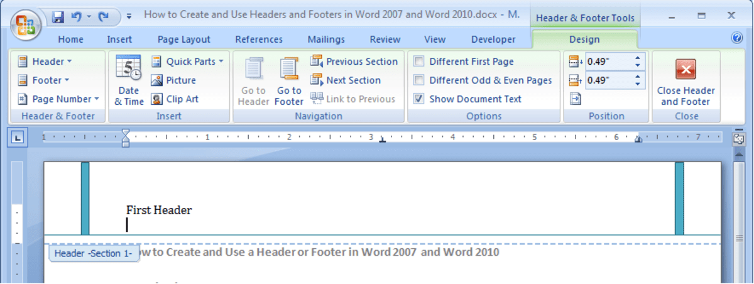The image size is (754, 284).
Task: Uncheck Show Document Text
Action: coord(418,99)
